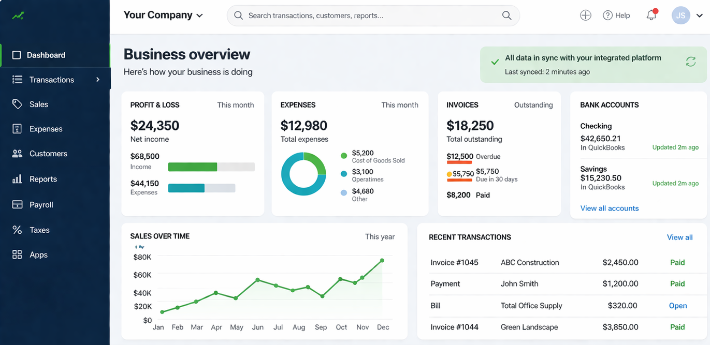Go to Reports in the sidebar
710x345 pixels.
coord(43,179)
